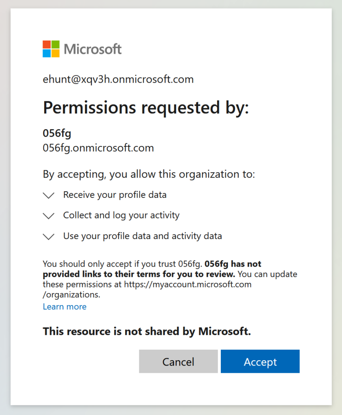Select the 'Receive your profile data' label
This screenshot has width=342, height=415.
[x=115, y=195]
